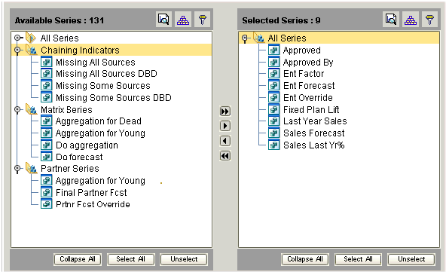
Task: Collapse the Matrix Series tree node
Action: (x=17, y=109)
